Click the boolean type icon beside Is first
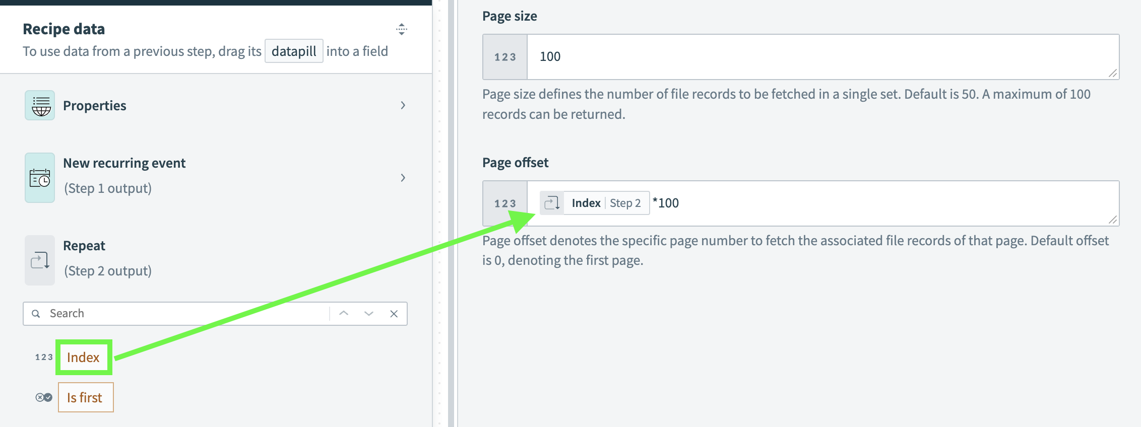 pyautogui.click(x=44, y=397)
